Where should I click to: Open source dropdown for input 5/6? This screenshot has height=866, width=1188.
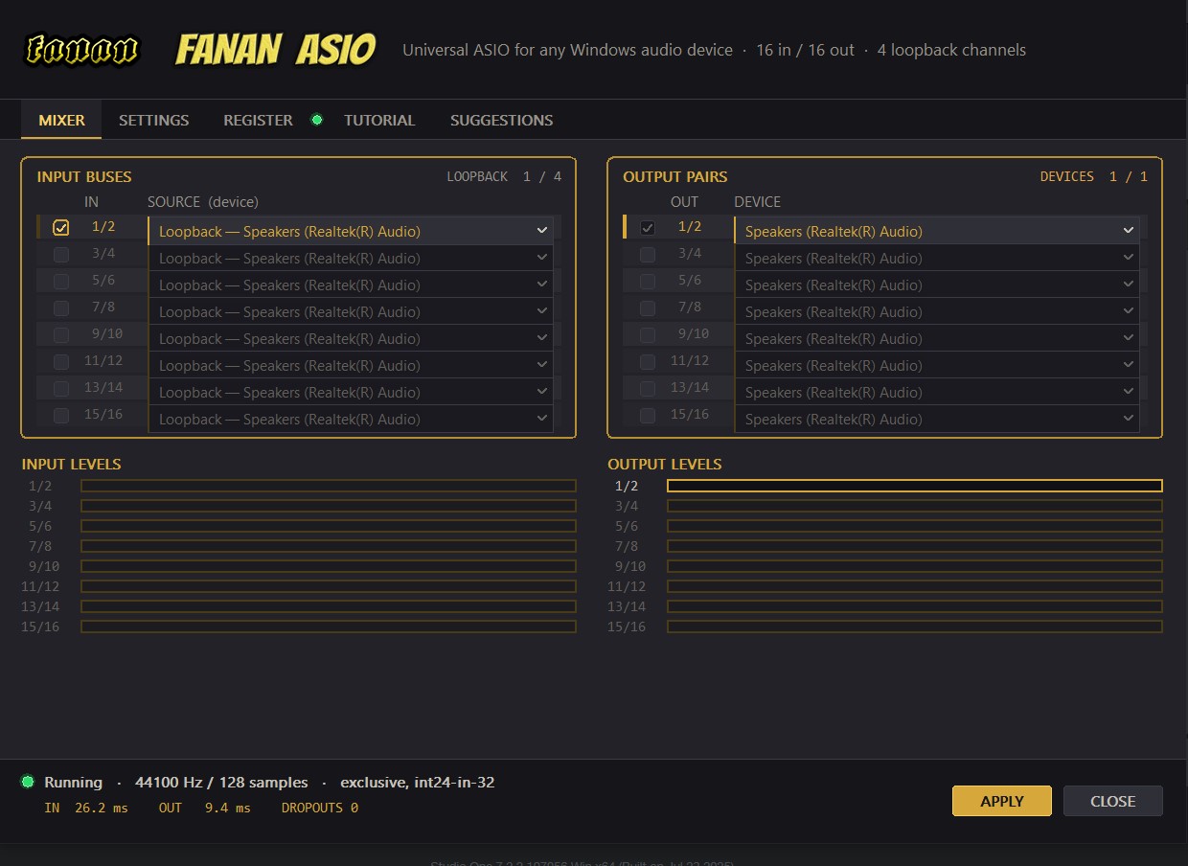click(351, 285)
